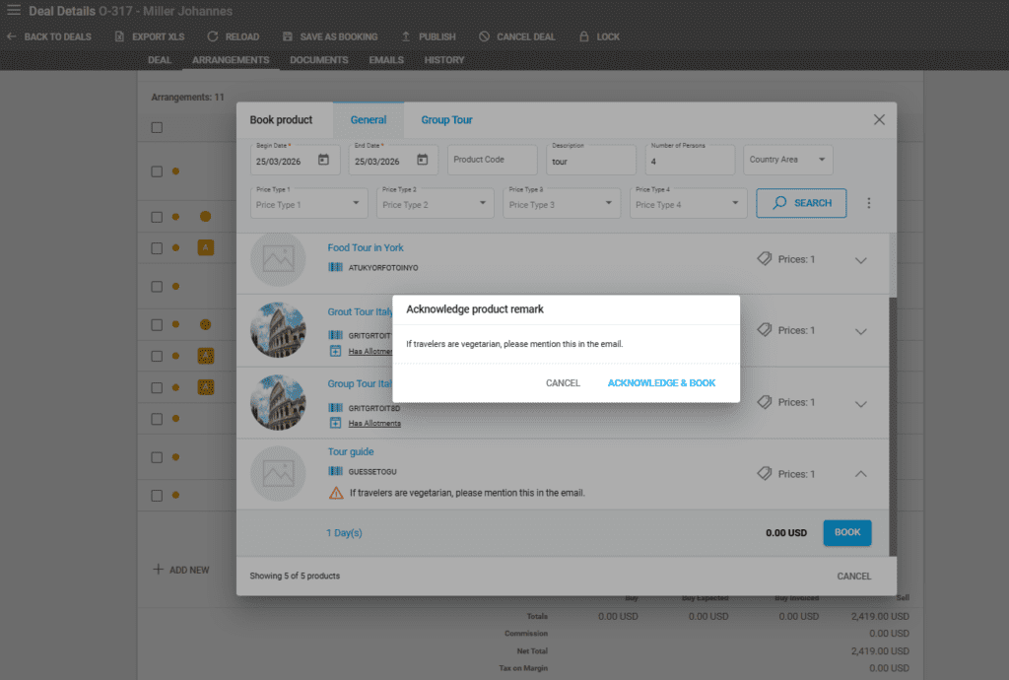Click the Publish upload icon
Screen dimensions: 1009x680
click(x=405, y=36)
